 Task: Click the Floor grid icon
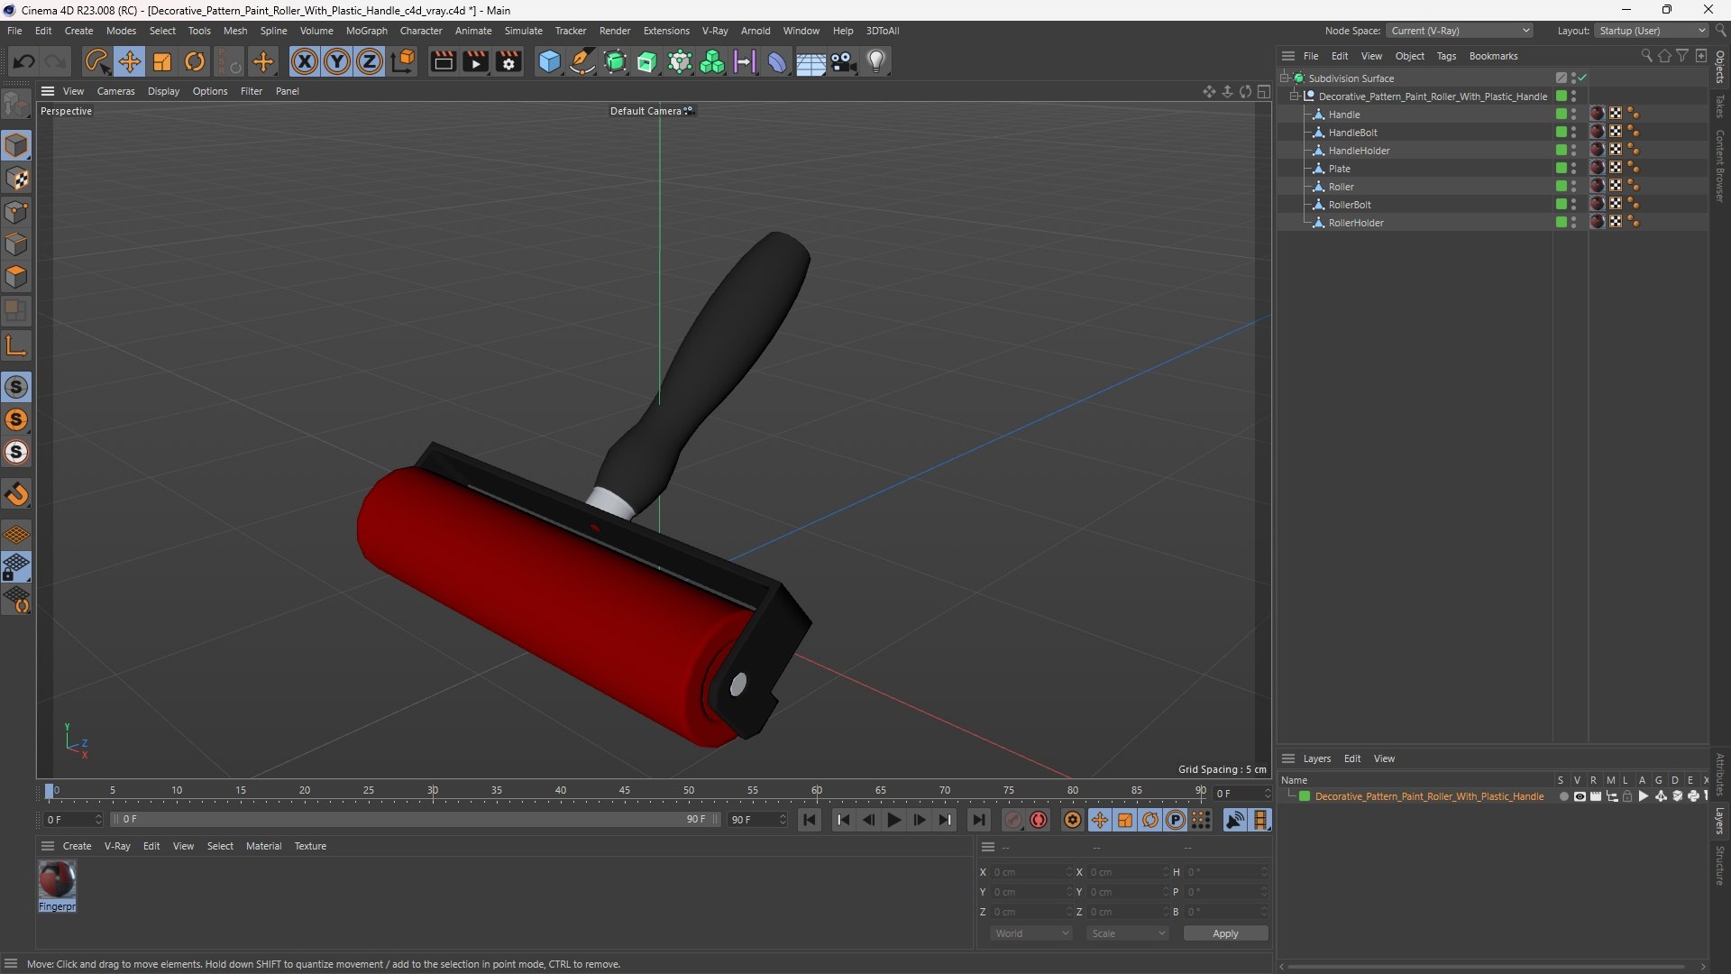pos(811,61)
